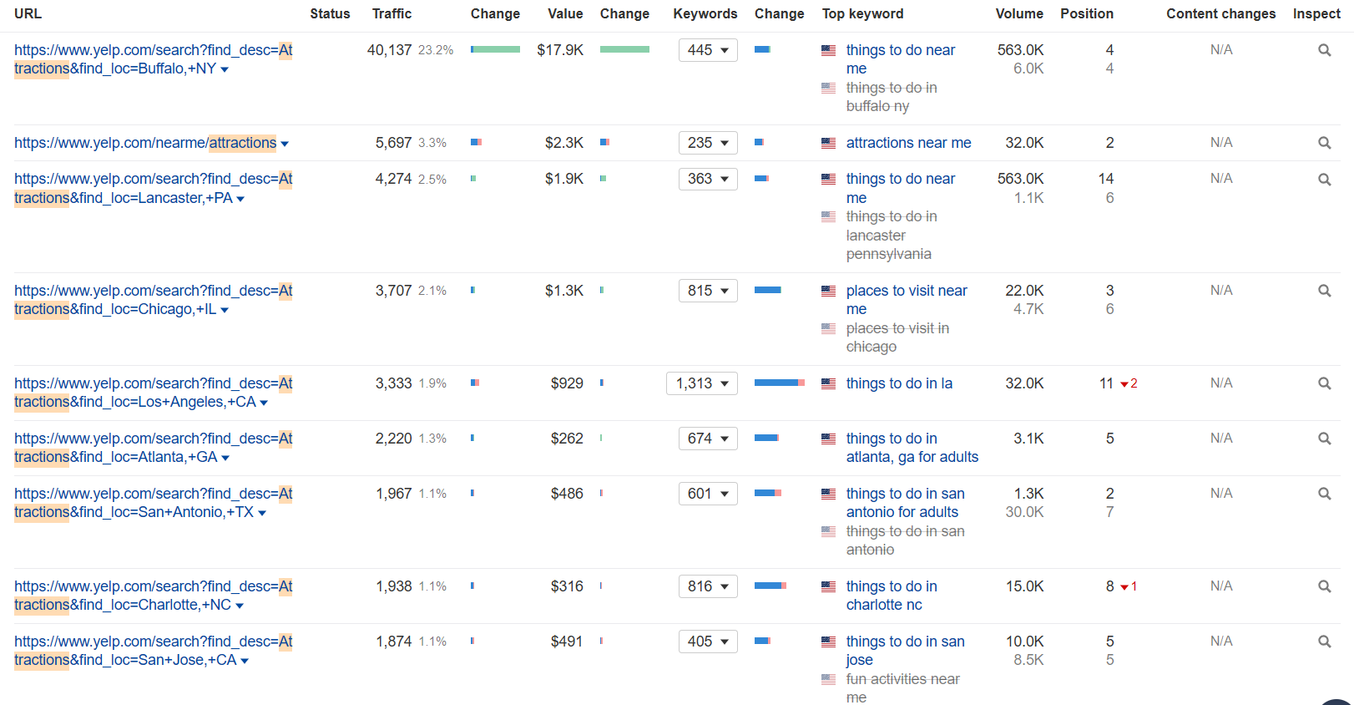Sort by the Traffic column header
This screenshot has height=705, width=1354.
[x=392, y=13]
